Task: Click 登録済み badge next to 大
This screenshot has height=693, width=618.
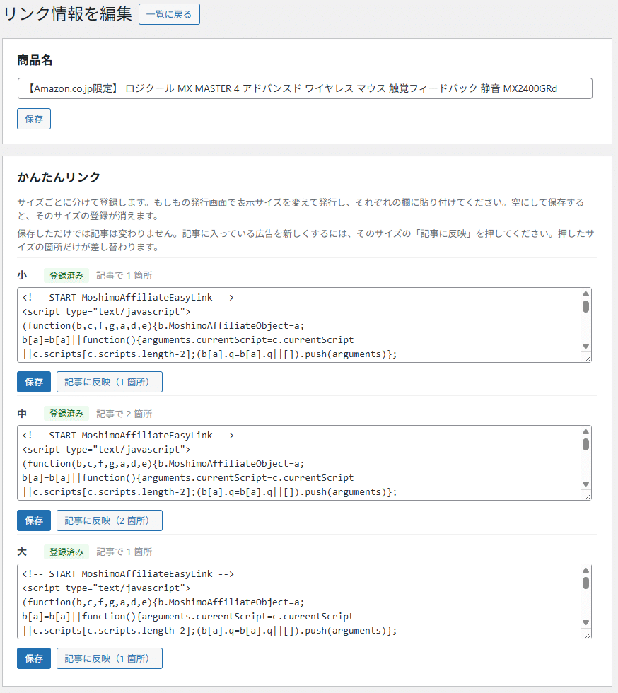Action: tap(66, 552)
